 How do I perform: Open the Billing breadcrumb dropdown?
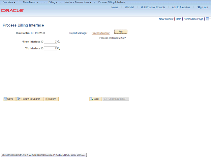click(x=53, y=2)
